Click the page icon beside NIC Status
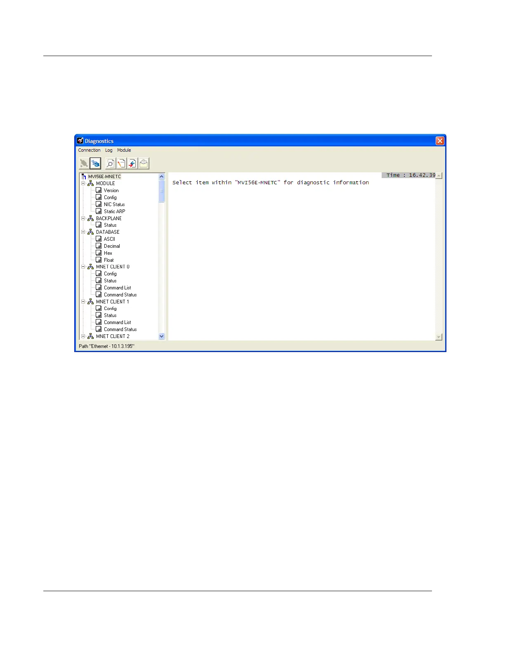Viewport: 505px width, 653px height. coord(99,204)
